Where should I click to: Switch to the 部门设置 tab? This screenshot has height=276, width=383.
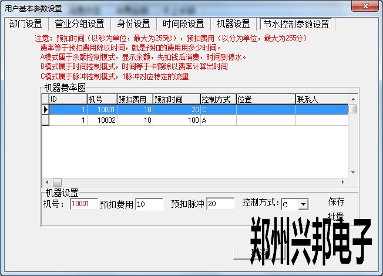coord(26,24)
